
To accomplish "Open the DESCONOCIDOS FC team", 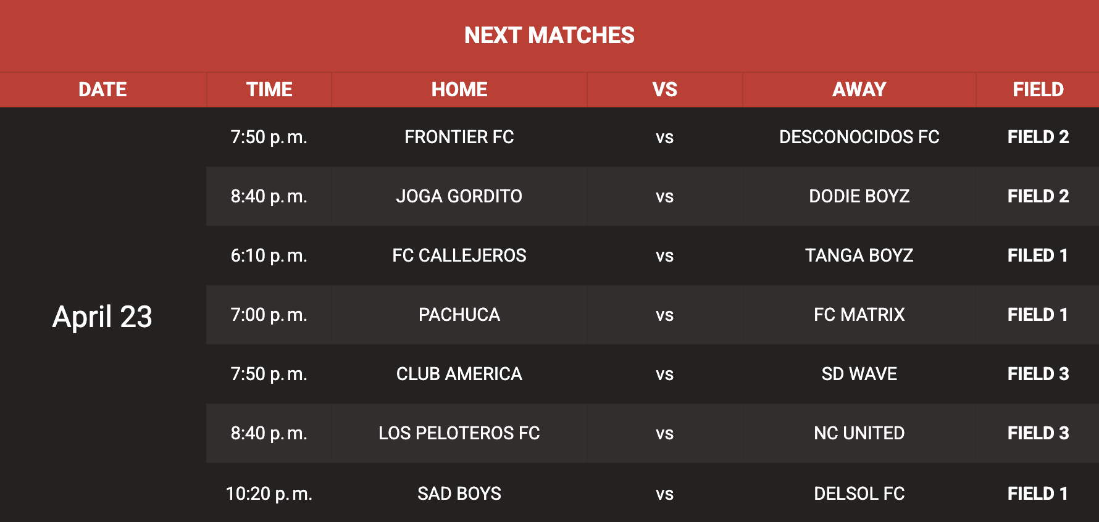I will pyautogui.click(x=859, y=137).
